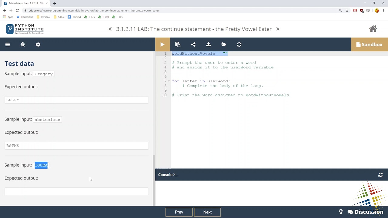Click the copy/paste code icon in editor toolbar
This screenshot has width=388, height=218.
[x=178, y=45]
